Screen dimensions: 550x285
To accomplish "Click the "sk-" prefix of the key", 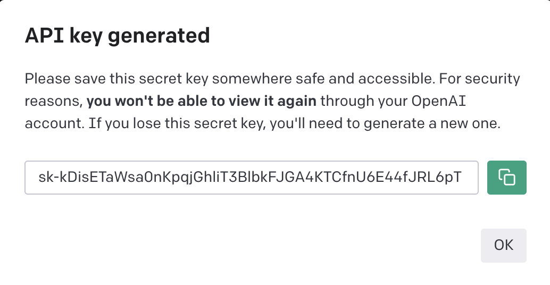I will click(x=48, y=178).
